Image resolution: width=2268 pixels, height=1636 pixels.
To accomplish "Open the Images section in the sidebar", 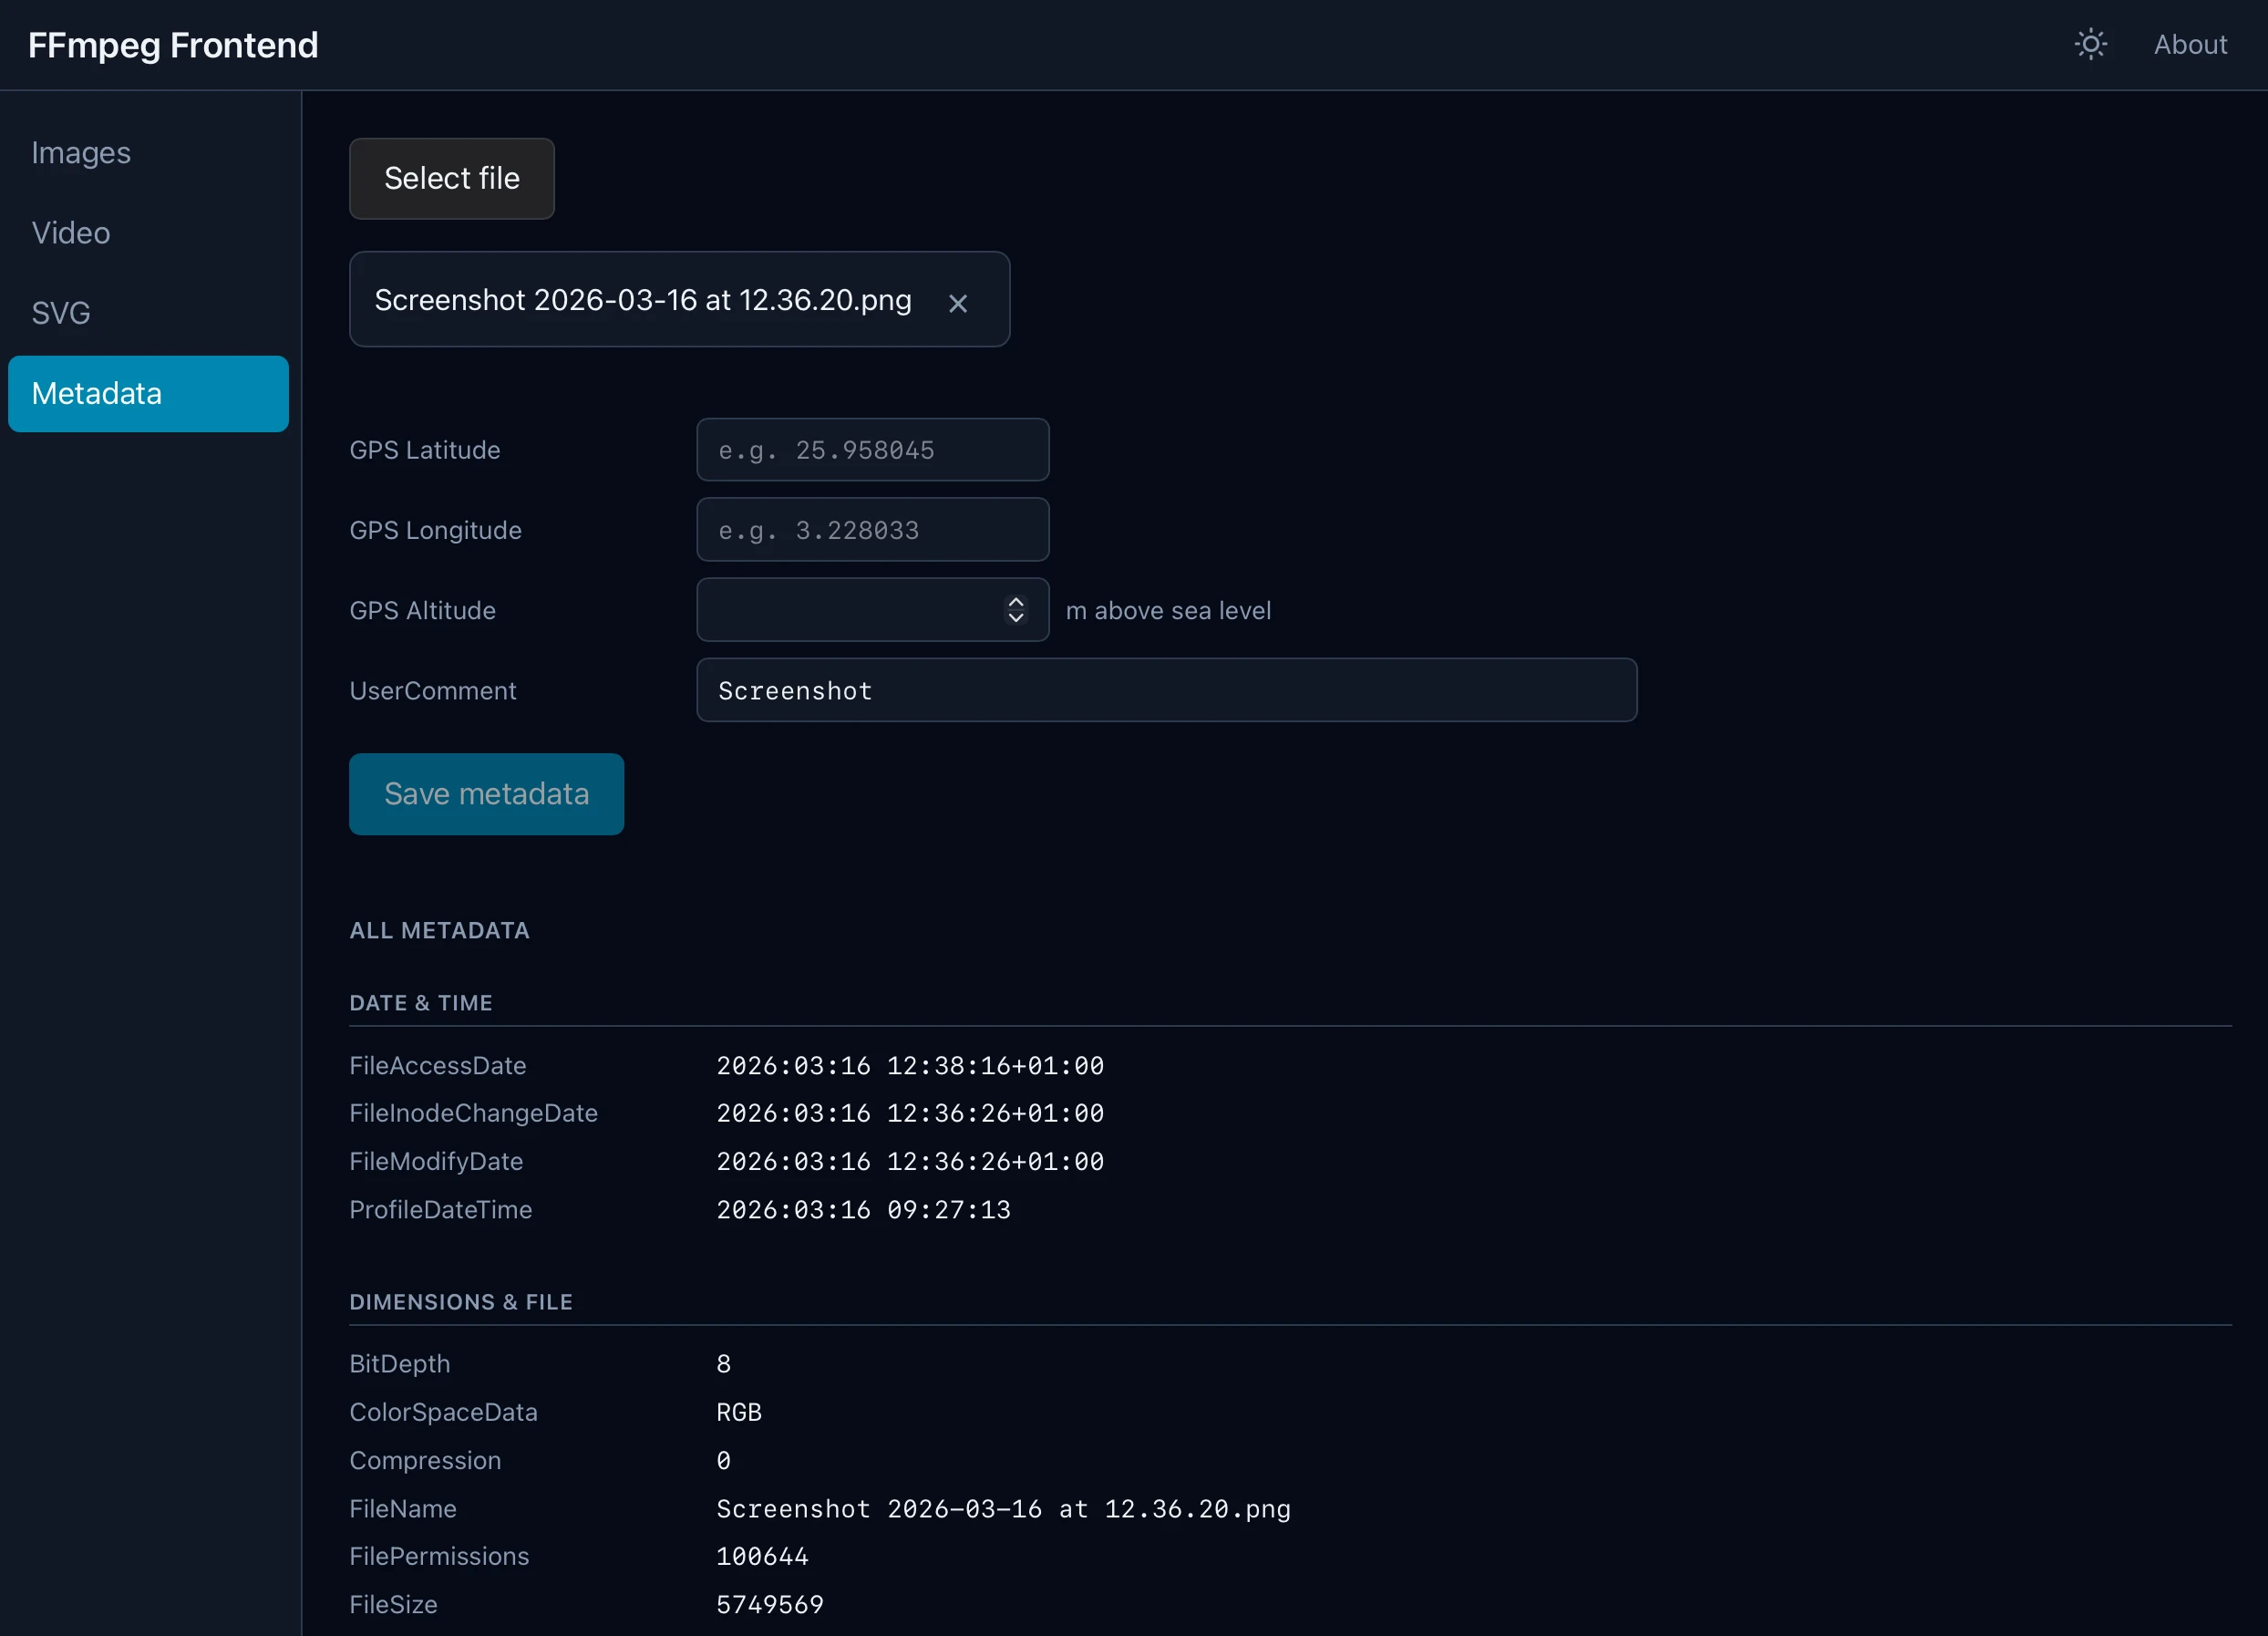I will tap(80, 152).
